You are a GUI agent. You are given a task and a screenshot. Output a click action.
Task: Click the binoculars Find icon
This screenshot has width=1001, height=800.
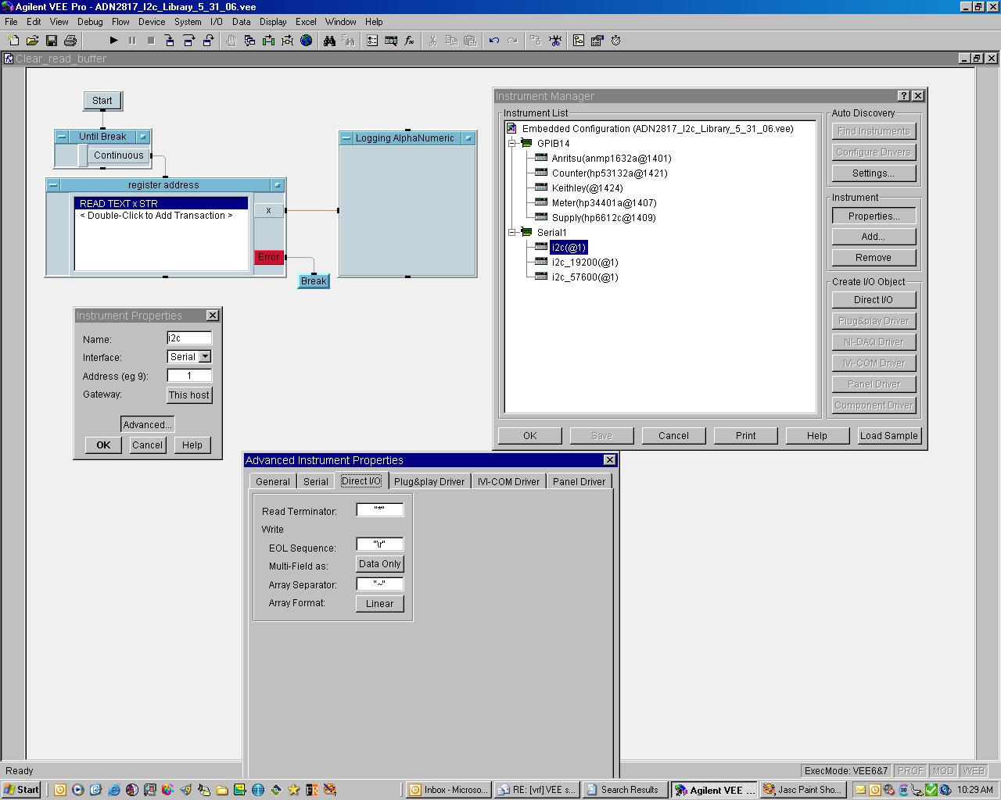pyautogui.click(x=329, y=41)
